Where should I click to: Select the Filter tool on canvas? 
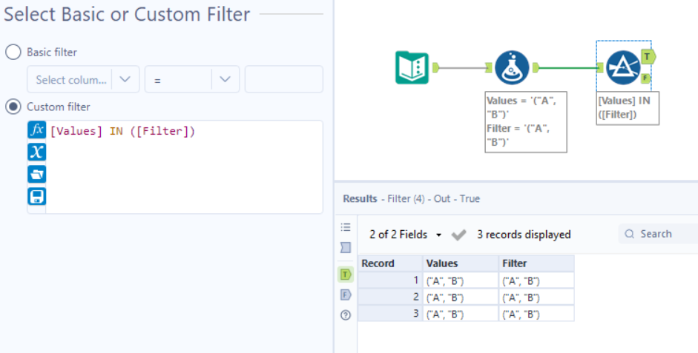point(623,67)
